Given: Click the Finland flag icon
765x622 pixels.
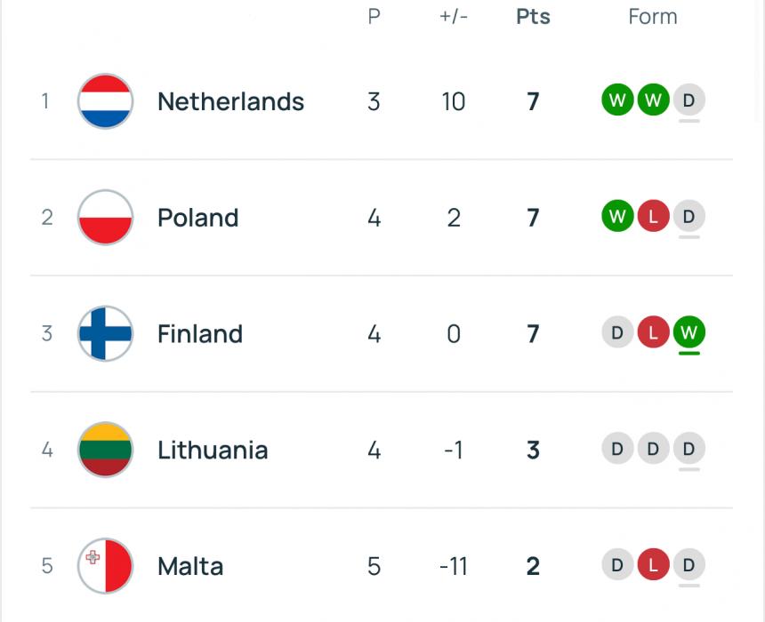Looking at the screenshot, I should (105, 333).
